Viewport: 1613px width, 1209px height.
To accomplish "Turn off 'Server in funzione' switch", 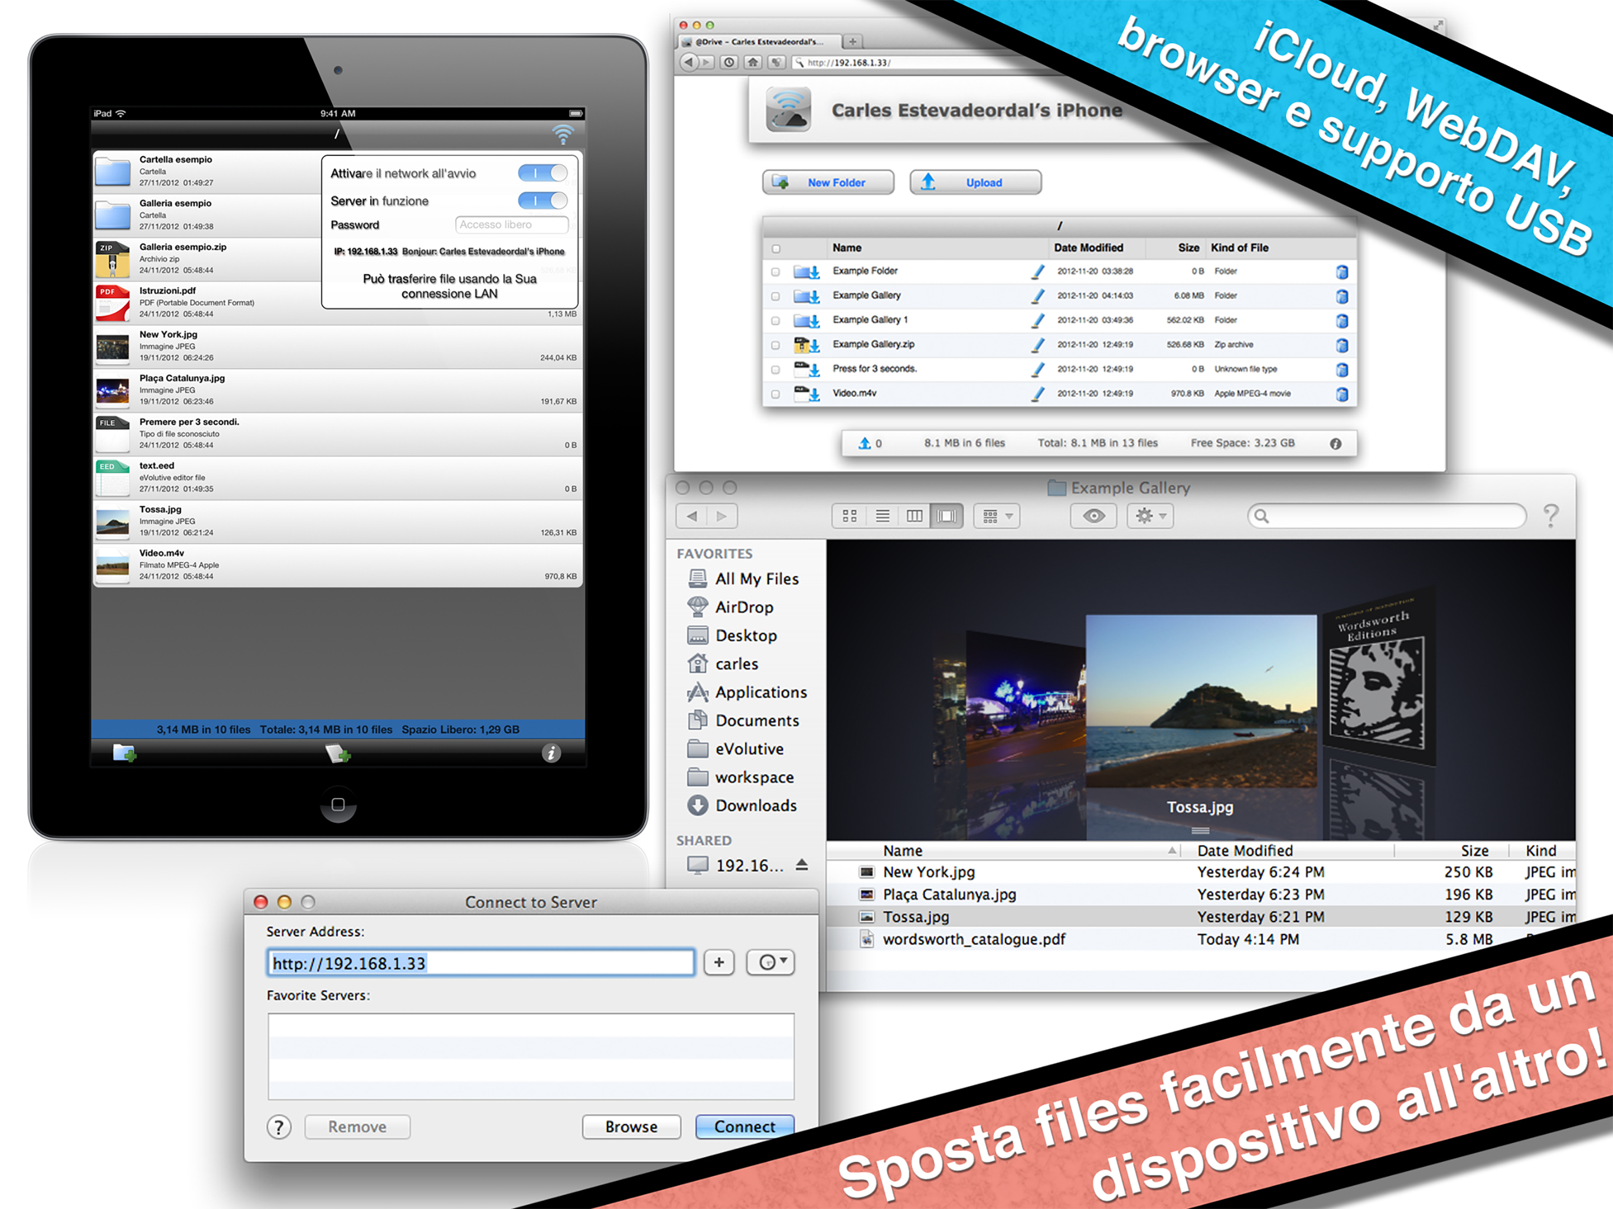I will (543, 201).
